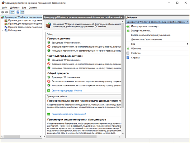190x143 pixels.
Task: Select Наблюдение tree item
Action: coord(15,30)
